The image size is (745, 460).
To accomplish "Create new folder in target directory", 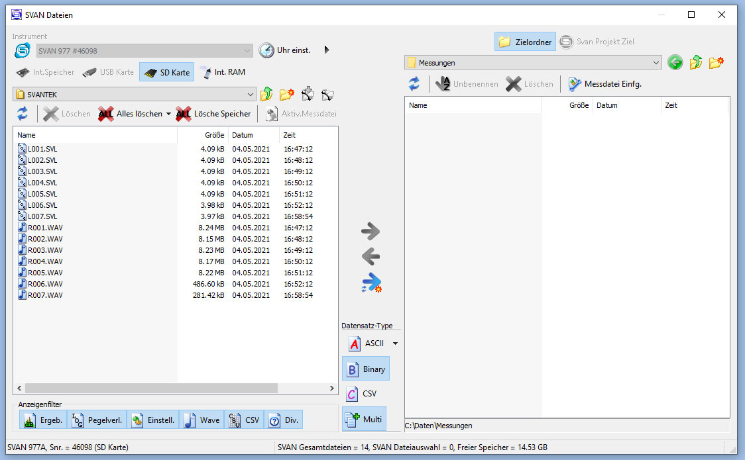I will [x=716, y=62].
